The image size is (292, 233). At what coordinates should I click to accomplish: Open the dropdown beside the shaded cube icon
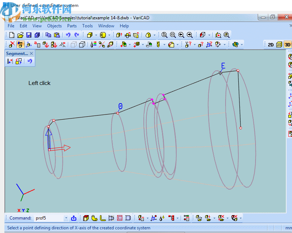pyautogui.click(x=209, y=35)
